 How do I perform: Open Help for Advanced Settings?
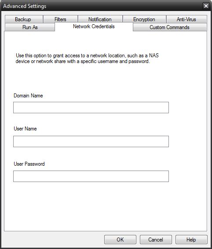coord(191,239)
